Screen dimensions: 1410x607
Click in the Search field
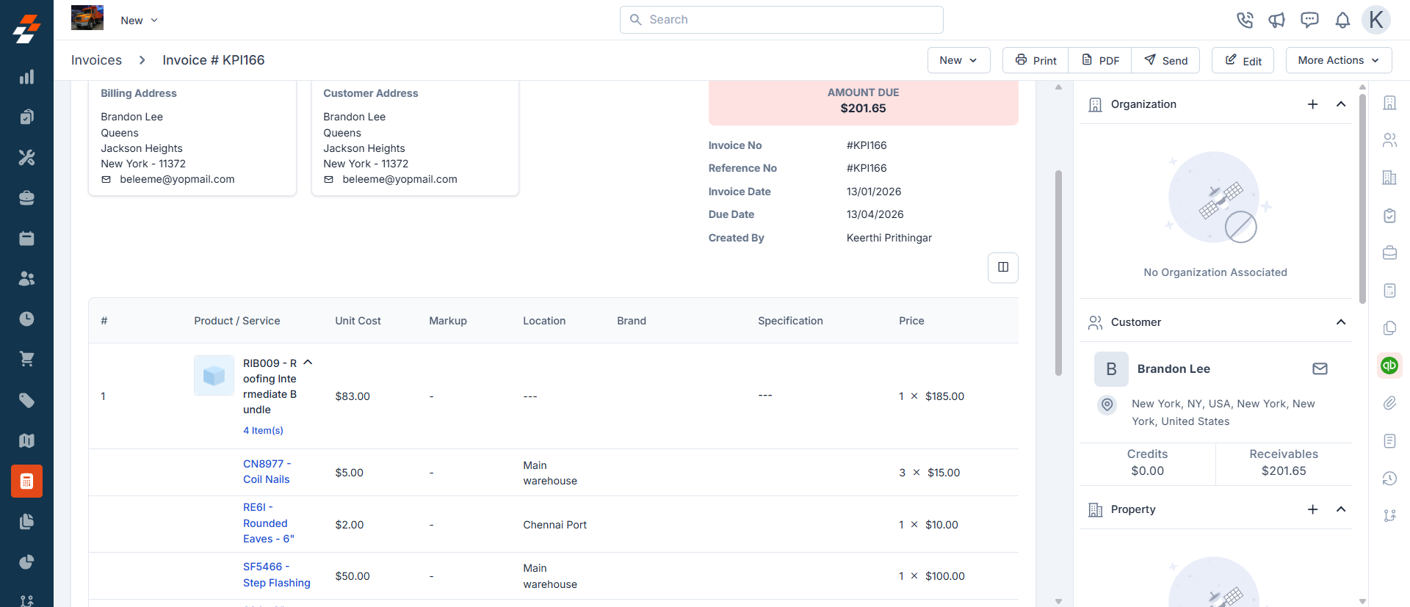coord(781,20)
